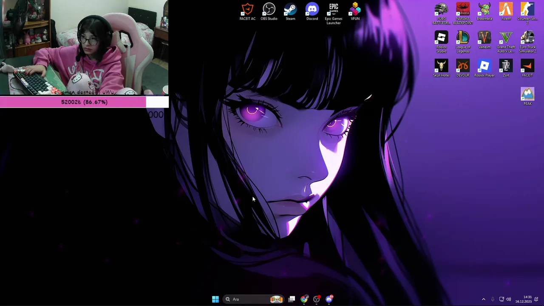The height and width of the screenshot is (306, 544).
Task: Select the PUBG BATTLEGROUNDS shortcut
Action: pos(441,14)
